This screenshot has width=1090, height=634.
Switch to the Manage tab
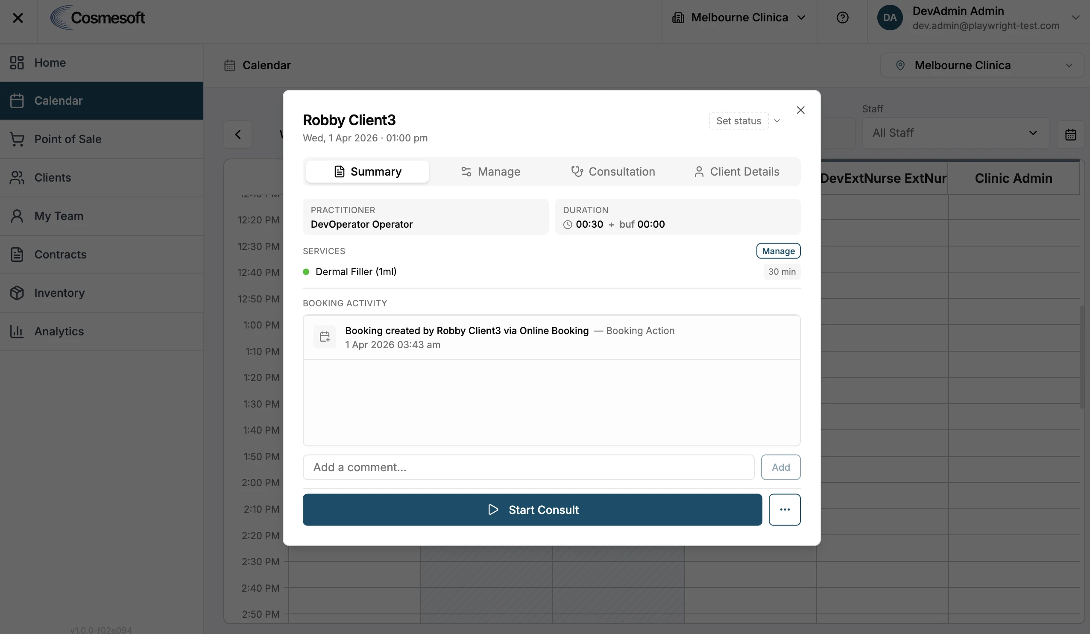tap(490, 172)
